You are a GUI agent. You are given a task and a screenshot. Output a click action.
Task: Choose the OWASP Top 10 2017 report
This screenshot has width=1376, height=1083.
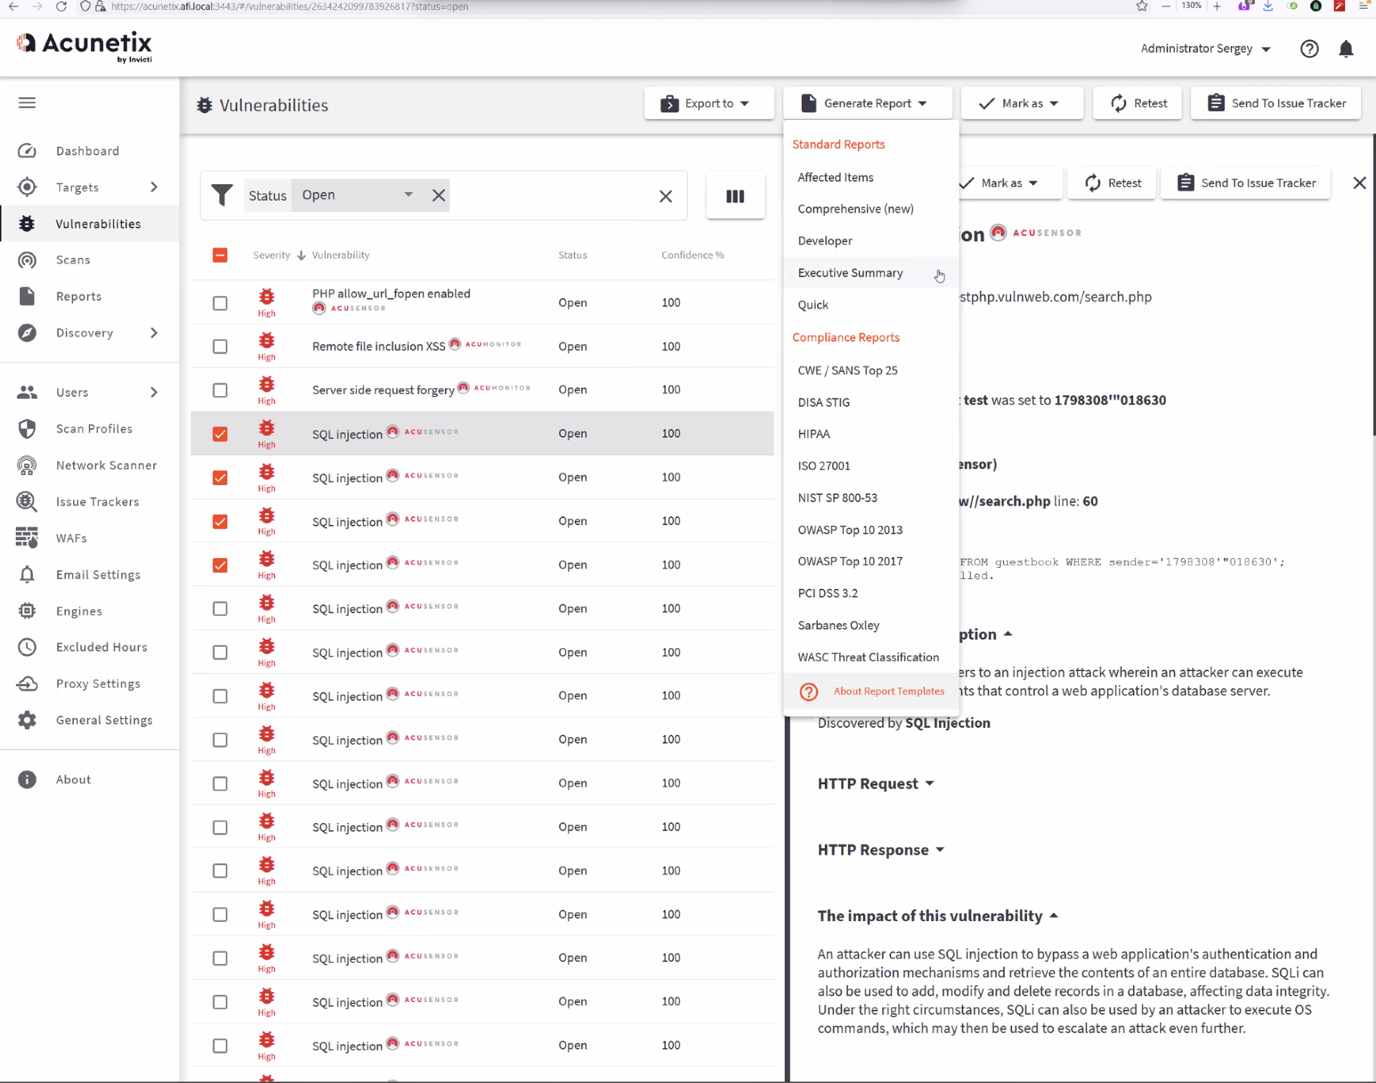tap(850, 561)
